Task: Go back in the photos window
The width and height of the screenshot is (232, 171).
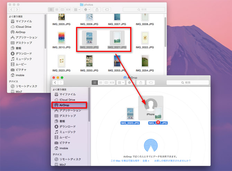Action: coord(11,10)
